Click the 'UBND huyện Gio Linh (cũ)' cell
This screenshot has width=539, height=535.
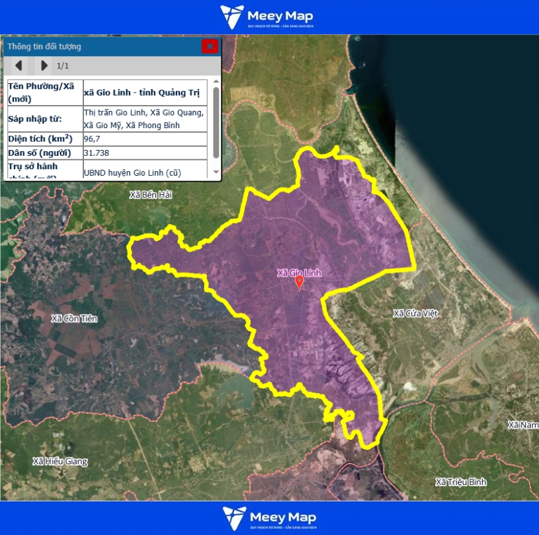coord(132,172)
